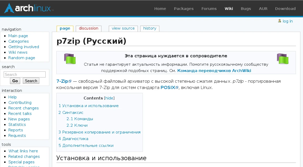
Task: Jump to 1 Установка и использование
Action: pos(89,106)
